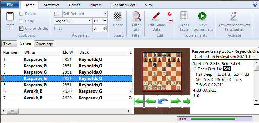Switch to the Openings tab
Image resolution: width=259 pixels, height=123 pixels.
[x=44, y=44]
